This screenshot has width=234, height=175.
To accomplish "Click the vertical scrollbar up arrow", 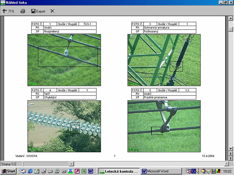I will pyautogui.click(x=231, y=19).
